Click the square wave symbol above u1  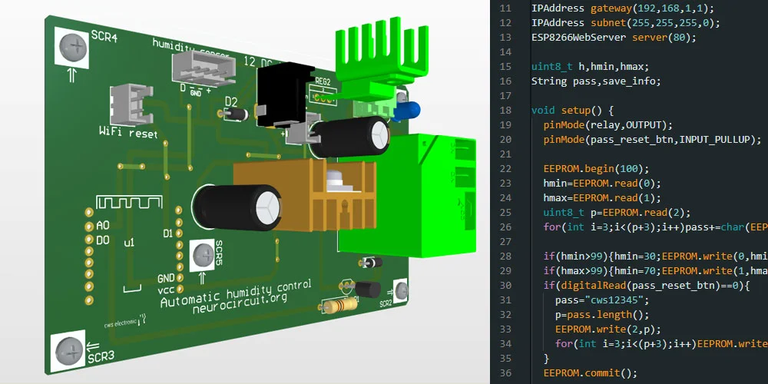click(127, 204)
